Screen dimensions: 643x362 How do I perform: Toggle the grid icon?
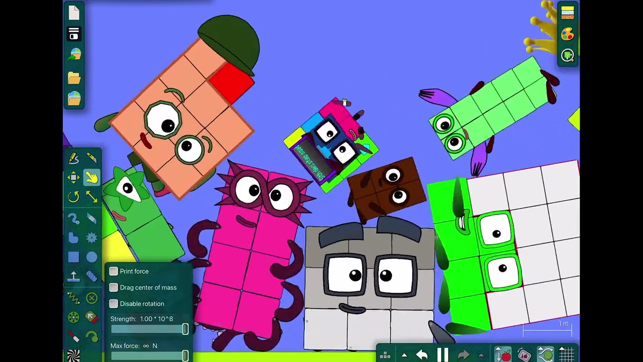tap(567, 354)
